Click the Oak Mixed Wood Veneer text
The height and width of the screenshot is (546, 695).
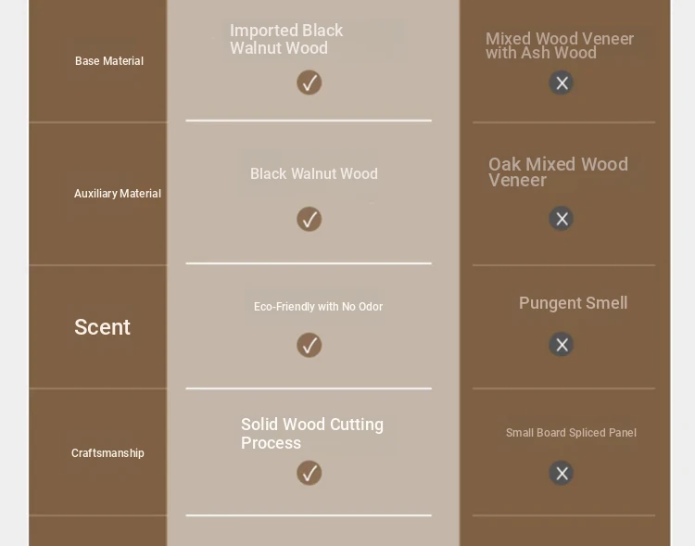click(x=558, y=172)
